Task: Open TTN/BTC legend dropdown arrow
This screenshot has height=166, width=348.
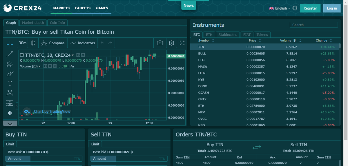Action: [73, 55]
